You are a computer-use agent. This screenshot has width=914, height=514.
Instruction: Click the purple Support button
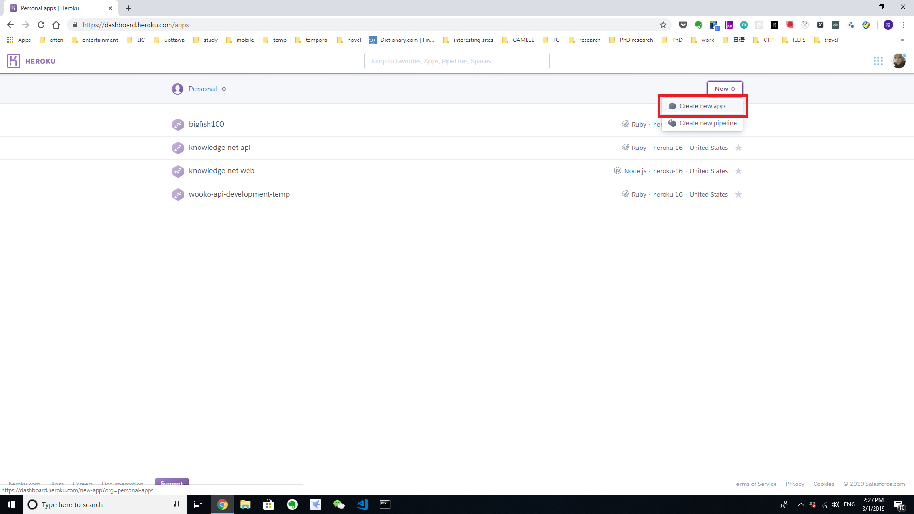171,482
